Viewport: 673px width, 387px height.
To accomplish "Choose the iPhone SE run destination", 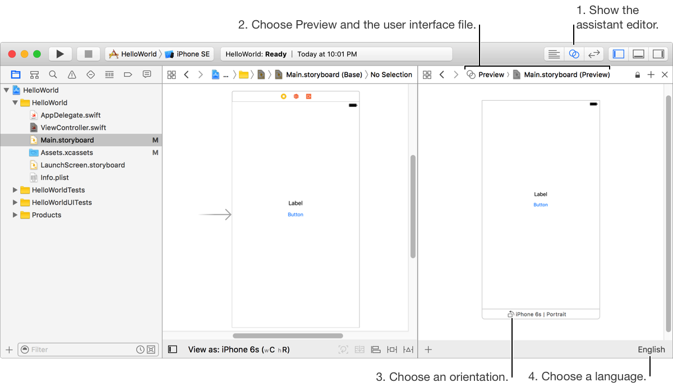I will pyautogui.click(x=187, y=54).
